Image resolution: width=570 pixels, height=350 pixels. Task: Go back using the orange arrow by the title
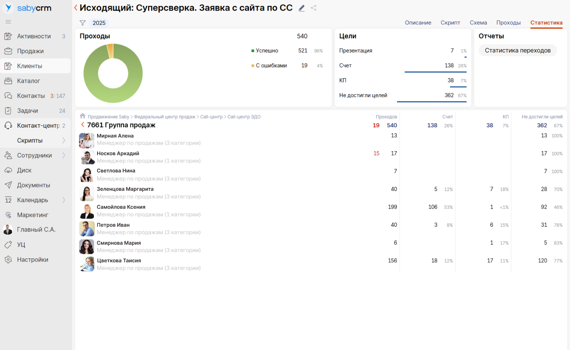point(76,8)
